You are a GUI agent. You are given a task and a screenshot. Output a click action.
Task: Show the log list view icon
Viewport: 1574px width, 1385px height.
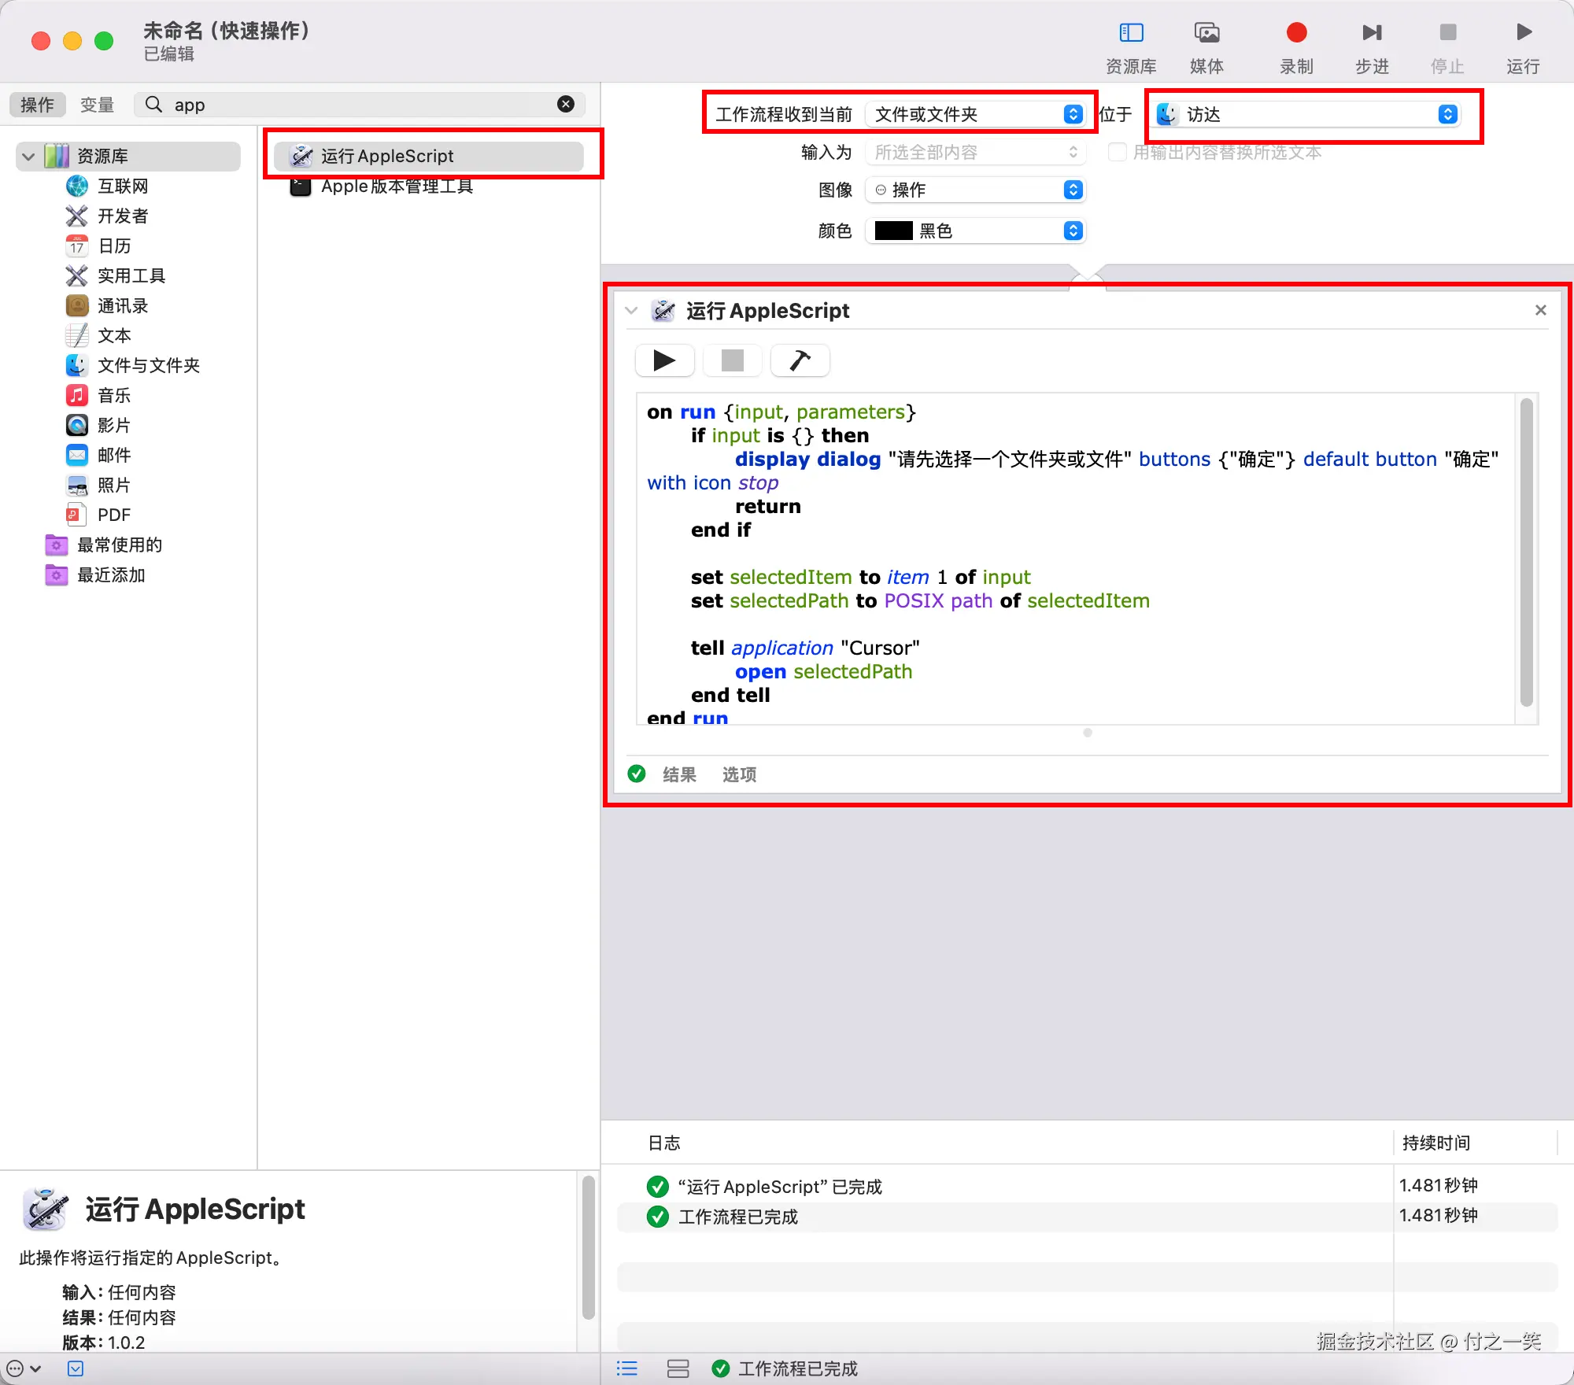(x=627, y=1368)
